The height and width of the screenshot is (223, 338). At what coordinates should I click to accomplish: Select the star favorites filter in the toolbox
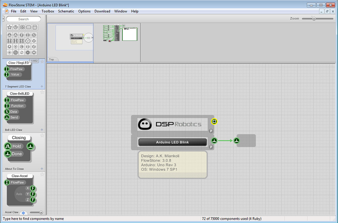[9, 27]
